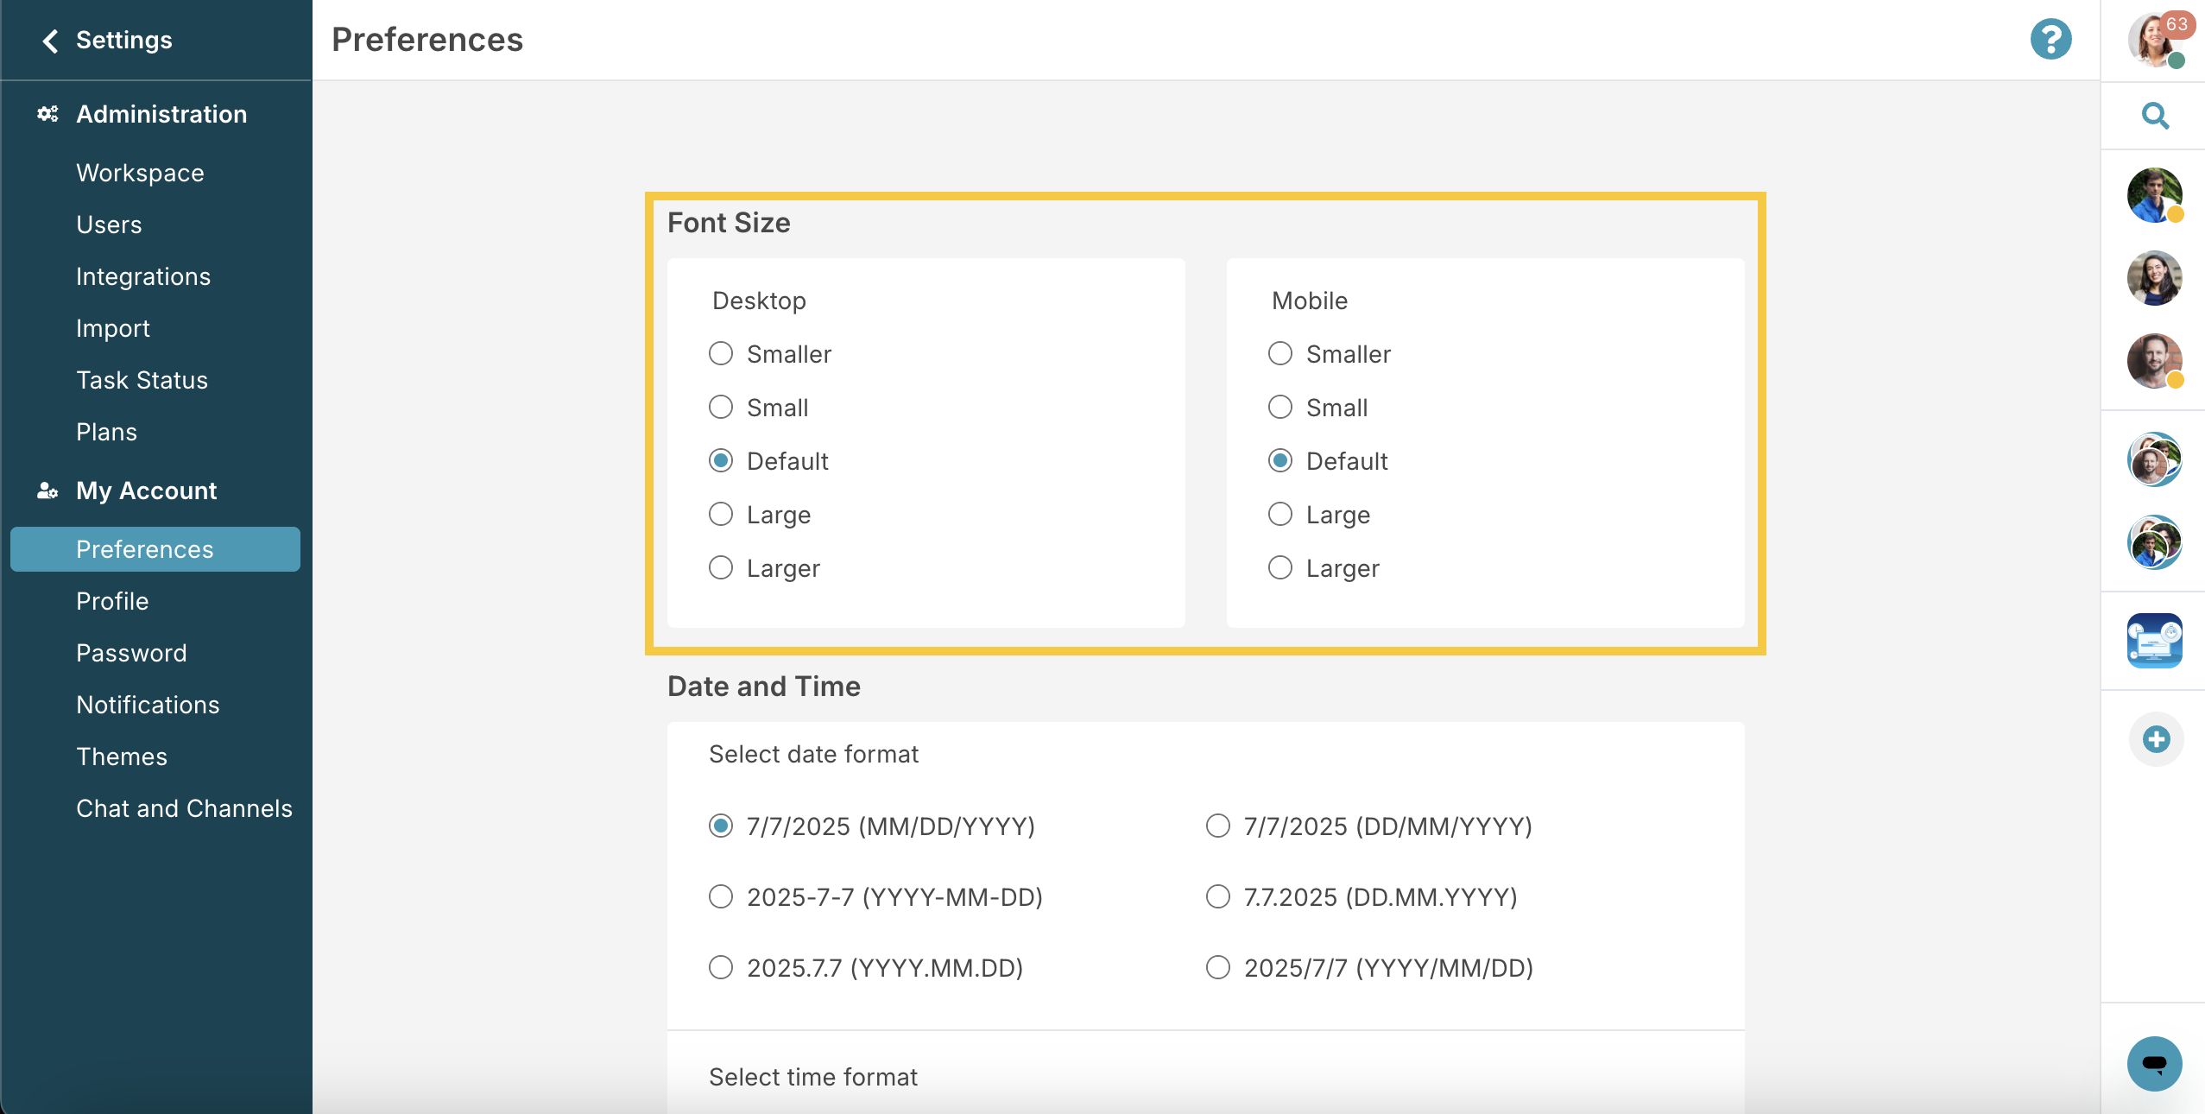
Task: Choose DD.MM.YYYY date format
Action: pos(1218,896)
